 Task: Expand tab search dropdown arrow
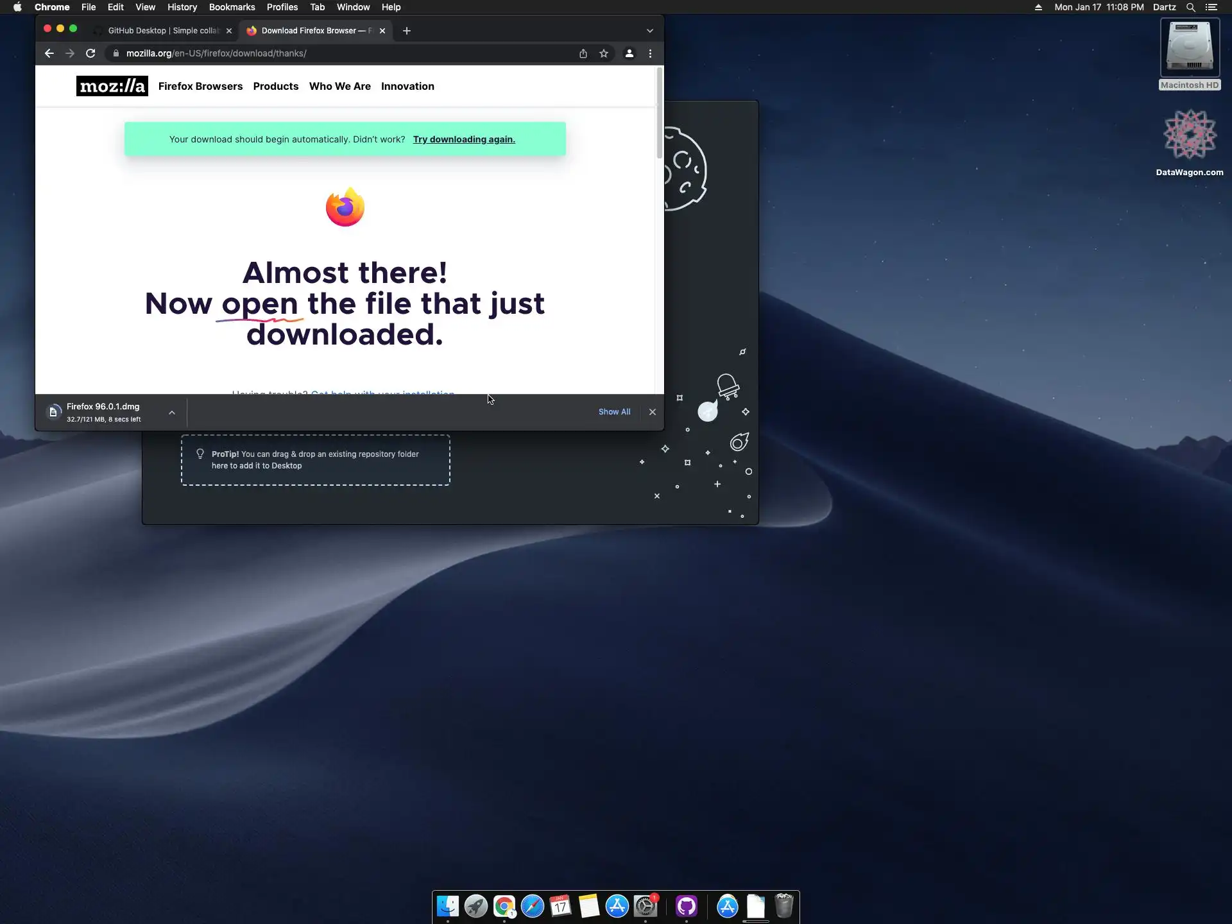coord(649,31)
